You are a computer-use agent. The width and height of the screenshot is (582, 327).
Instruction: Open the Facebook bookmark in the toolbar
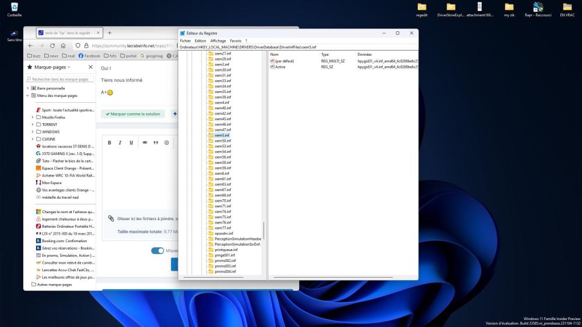[x=89, y=56]
